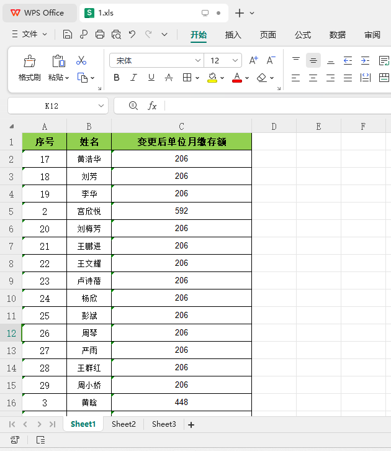Screen dimensions: 391x451
Task: Toggle Italic formatting
Action: click(x=133, y=78)
